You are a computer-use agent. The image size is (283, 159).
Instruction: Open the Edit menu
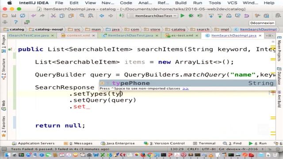74,3
